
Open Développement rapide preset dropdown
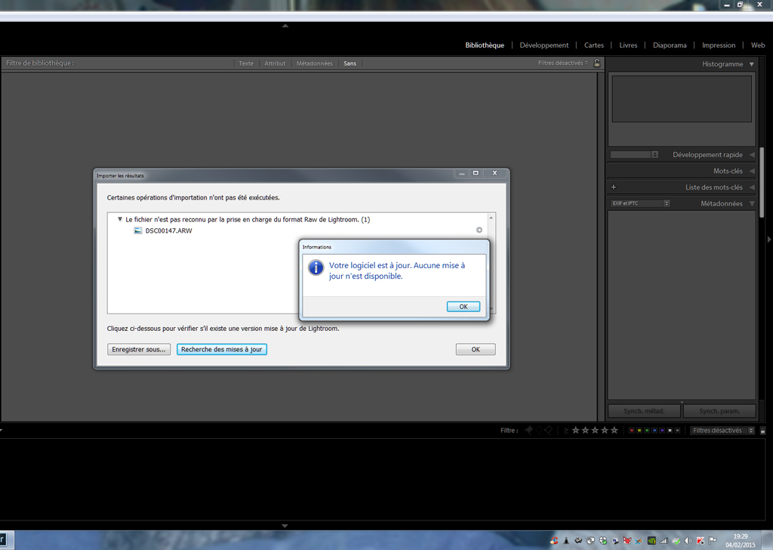click(634, 154)
